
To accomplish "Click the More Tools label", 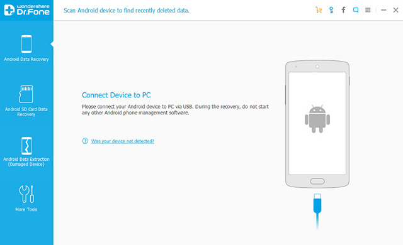I will [26, 209].
